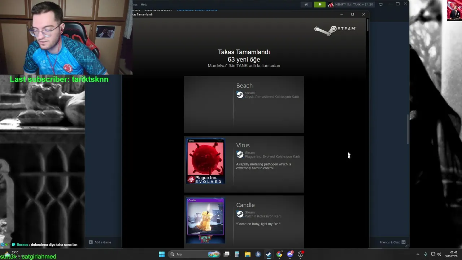Open volume control tray icon

[439, 254]
